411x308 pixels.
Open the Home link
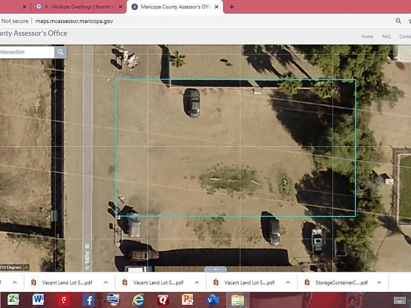367,36
